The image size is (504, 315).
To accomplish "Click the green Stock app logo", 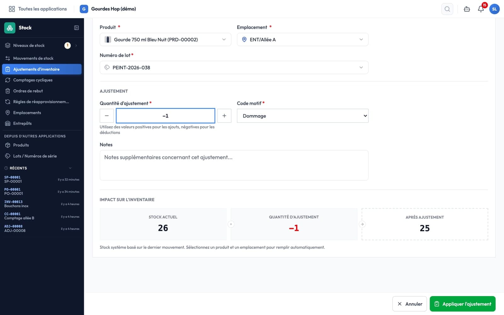I will click(10, 28).
